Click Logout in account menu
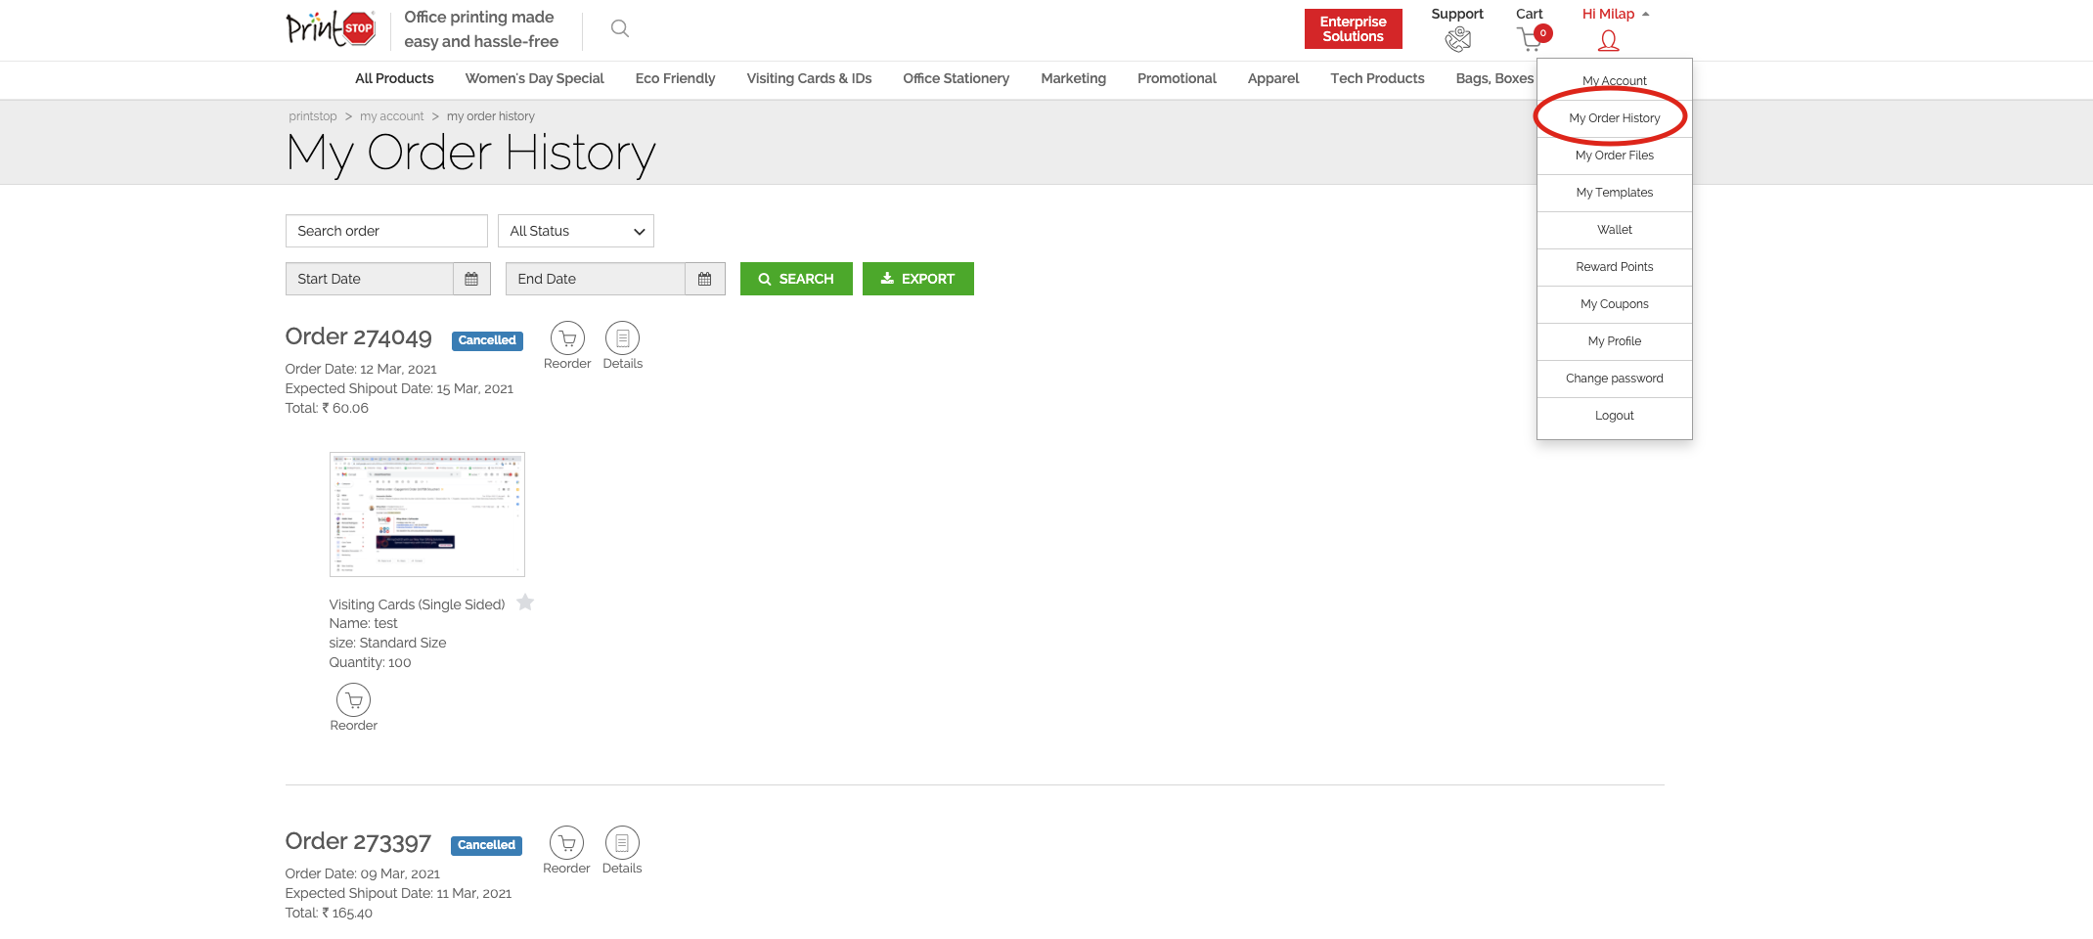Viewport: 2093px width, 939px height. 1615,416
